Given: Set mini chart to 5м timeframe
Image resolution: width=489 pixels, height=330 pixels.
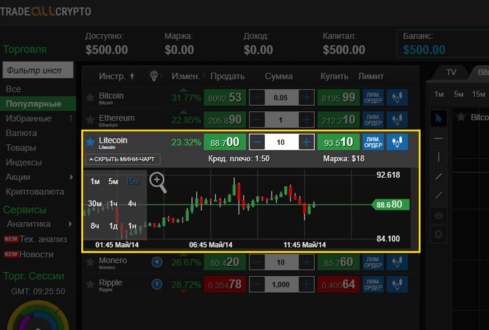Looking at the screenshot, I should point(113,182).
